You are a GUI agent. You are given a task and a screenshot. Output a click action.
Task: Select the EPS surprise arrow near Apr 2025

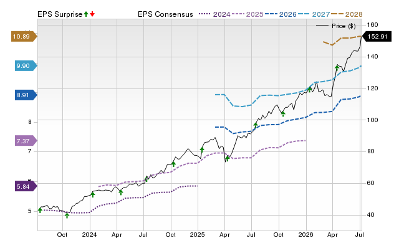coord(228,158)
